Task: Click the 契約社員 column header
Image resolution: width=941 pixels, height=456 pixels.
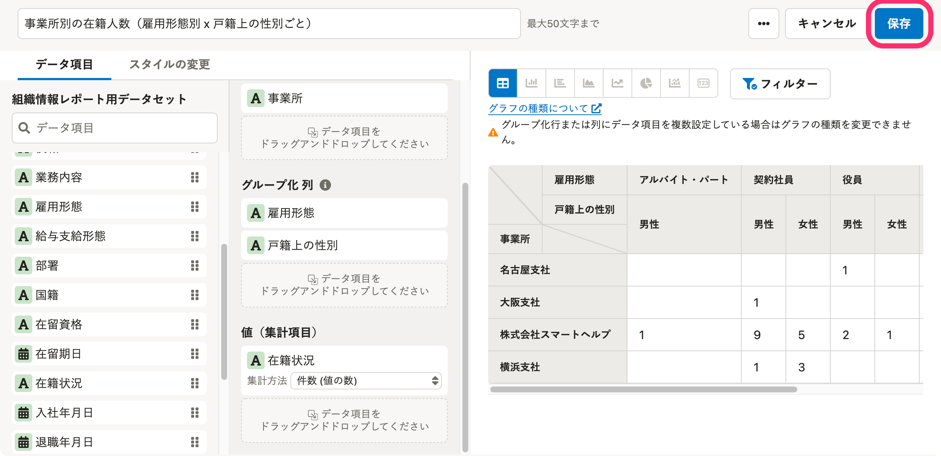Action: pyautogui.click(x=786, y=180)
